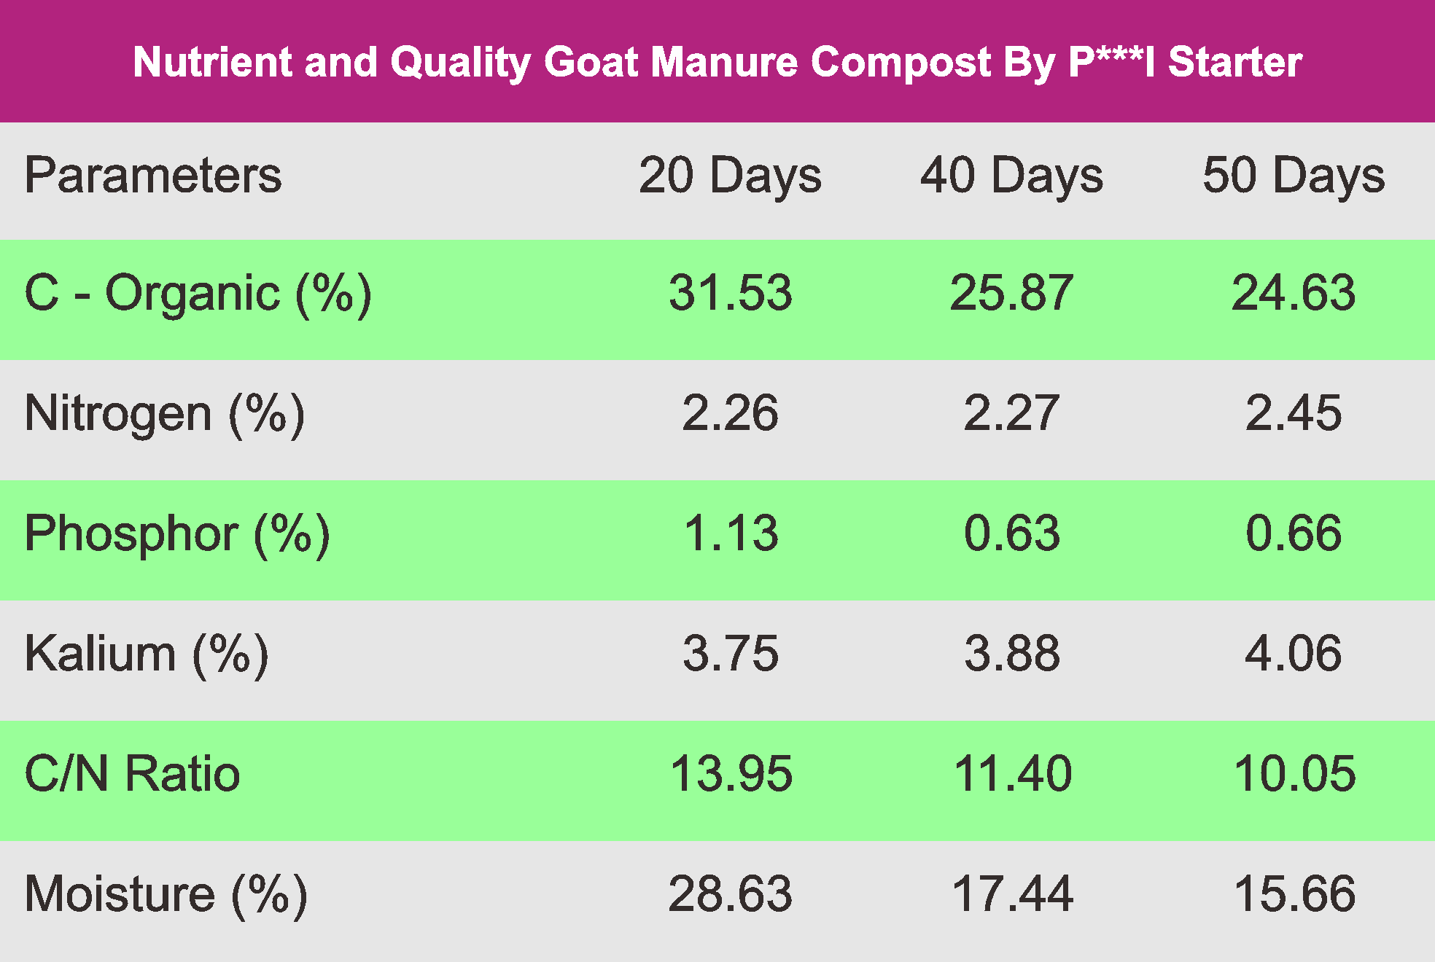Select the Parameters column header
Viewport: 1435px width, 962px height.
(x=153, y=176)
